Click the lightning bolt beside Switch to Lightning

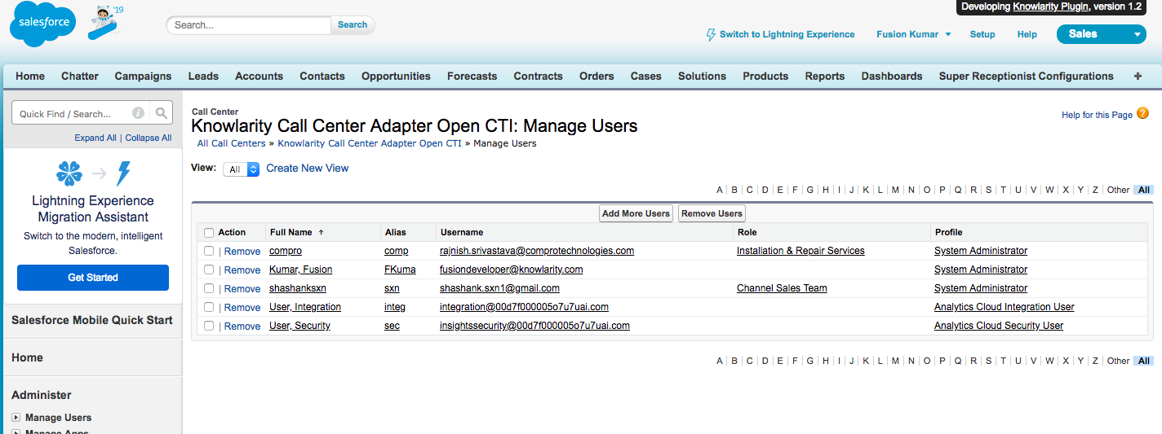pyautogui.click(x=711, y=35)
